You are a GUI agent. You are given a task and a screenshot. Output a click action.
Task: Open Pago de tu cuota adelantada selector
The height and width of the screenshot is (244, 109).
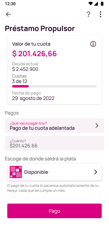(x=54, y=125)
